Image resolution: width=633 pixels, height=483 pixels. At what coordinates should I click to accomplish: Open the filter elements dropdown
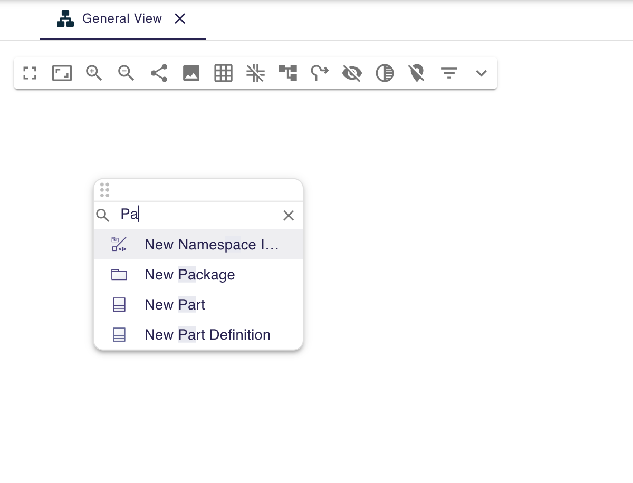click(449, 73)
